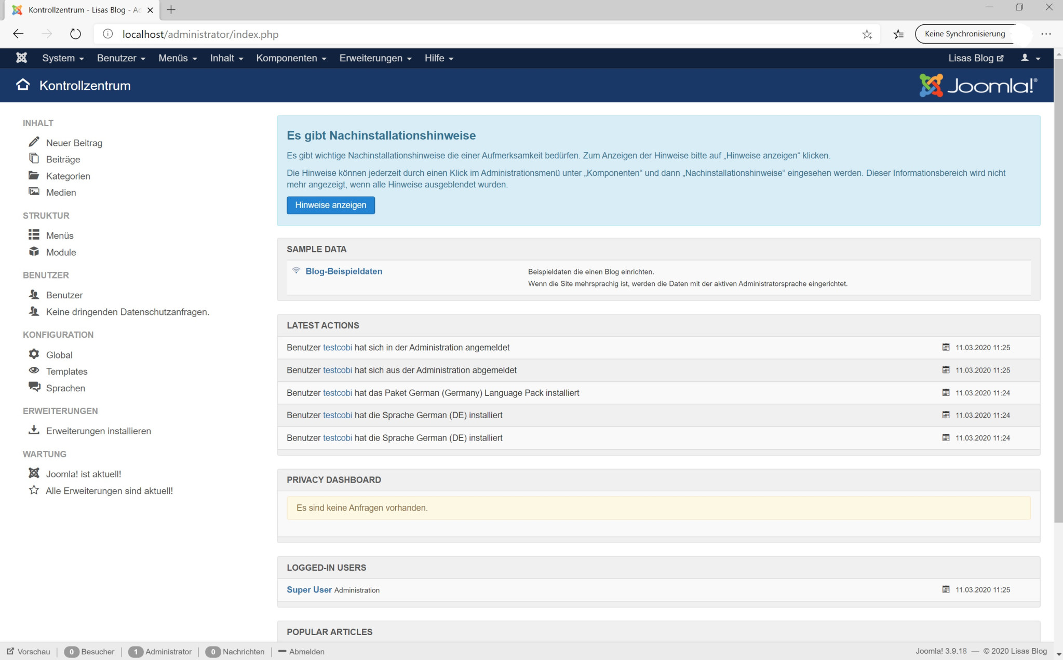Screen dimensions: 1063x660
Task: Open the Hilfe menu
Action: pos(439,58)
